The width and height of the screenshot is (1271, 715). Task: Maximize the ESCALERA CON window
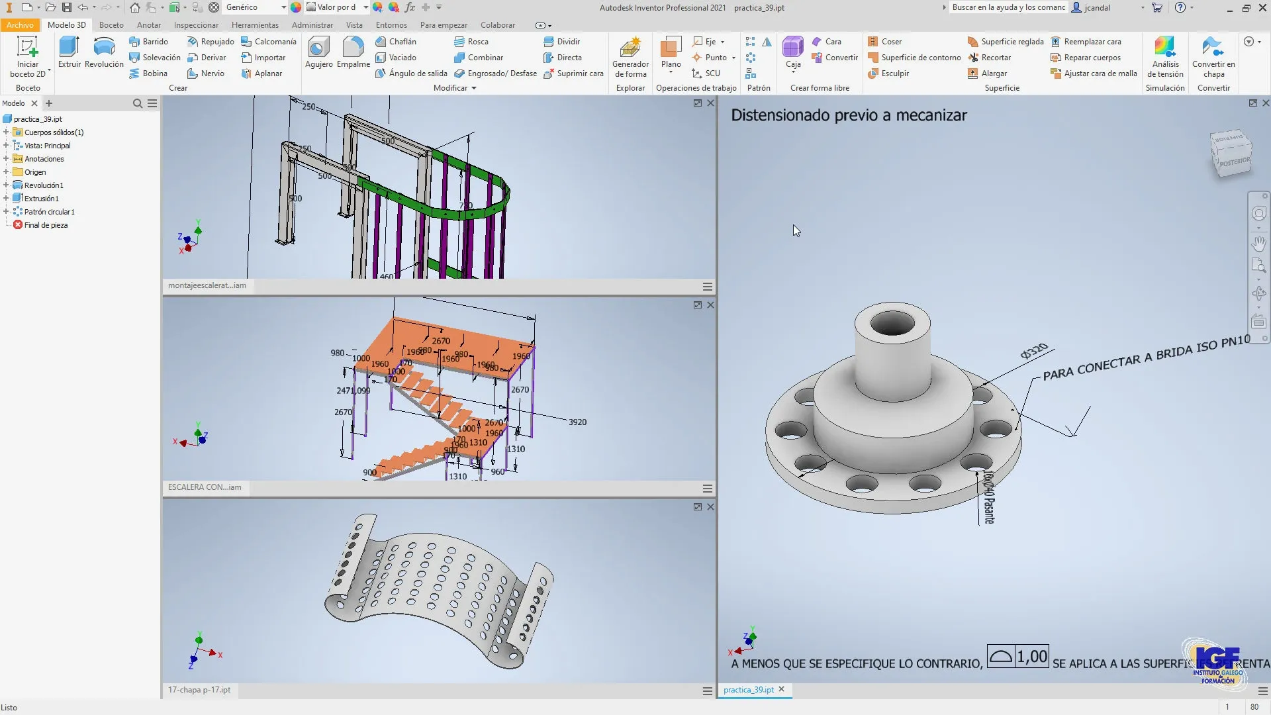click(x=697, y=305)
